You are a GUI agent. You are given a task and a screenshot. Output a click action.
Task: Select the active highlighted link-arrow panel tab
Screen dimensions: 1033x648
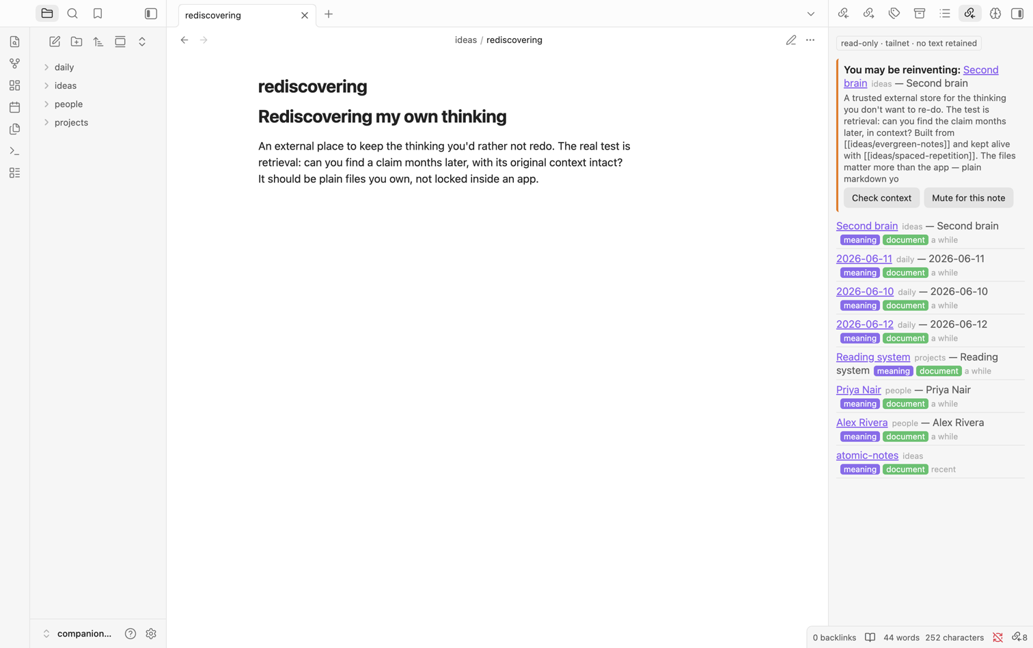pos(970,14)
